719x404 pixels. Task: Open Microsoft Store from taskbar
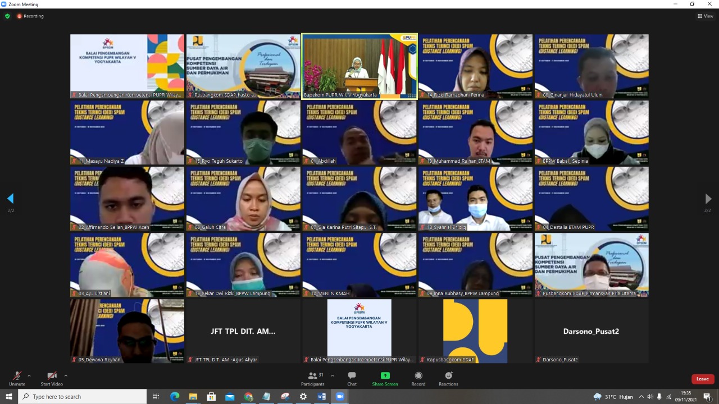click(211, 397)
